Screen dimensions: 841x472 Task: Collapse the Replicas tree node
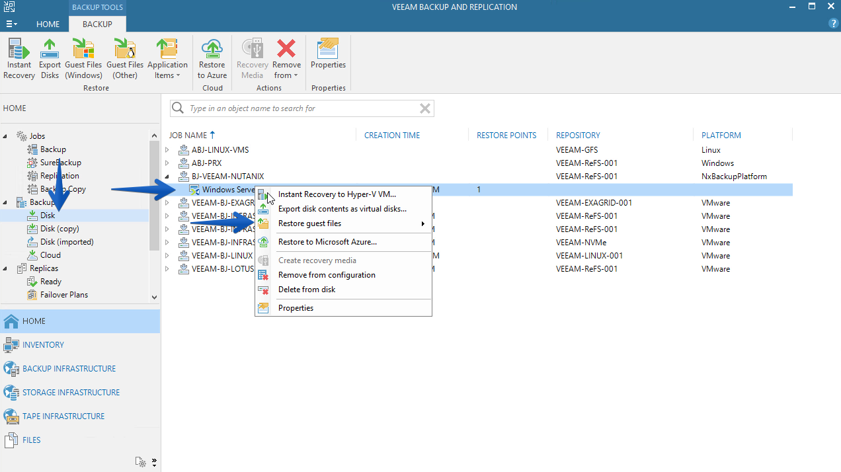pyautogui.click(x=6, y=268)
